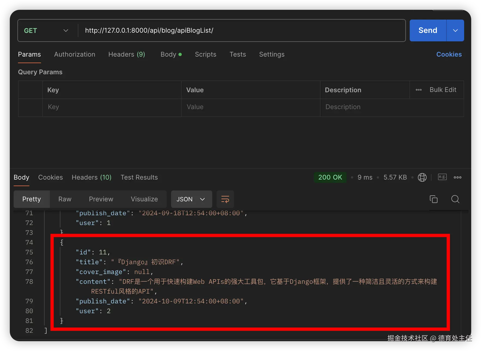The width and height of the screenshot is (481, 351).
Task: Open query params table options ellipsis
Action: 419,90
